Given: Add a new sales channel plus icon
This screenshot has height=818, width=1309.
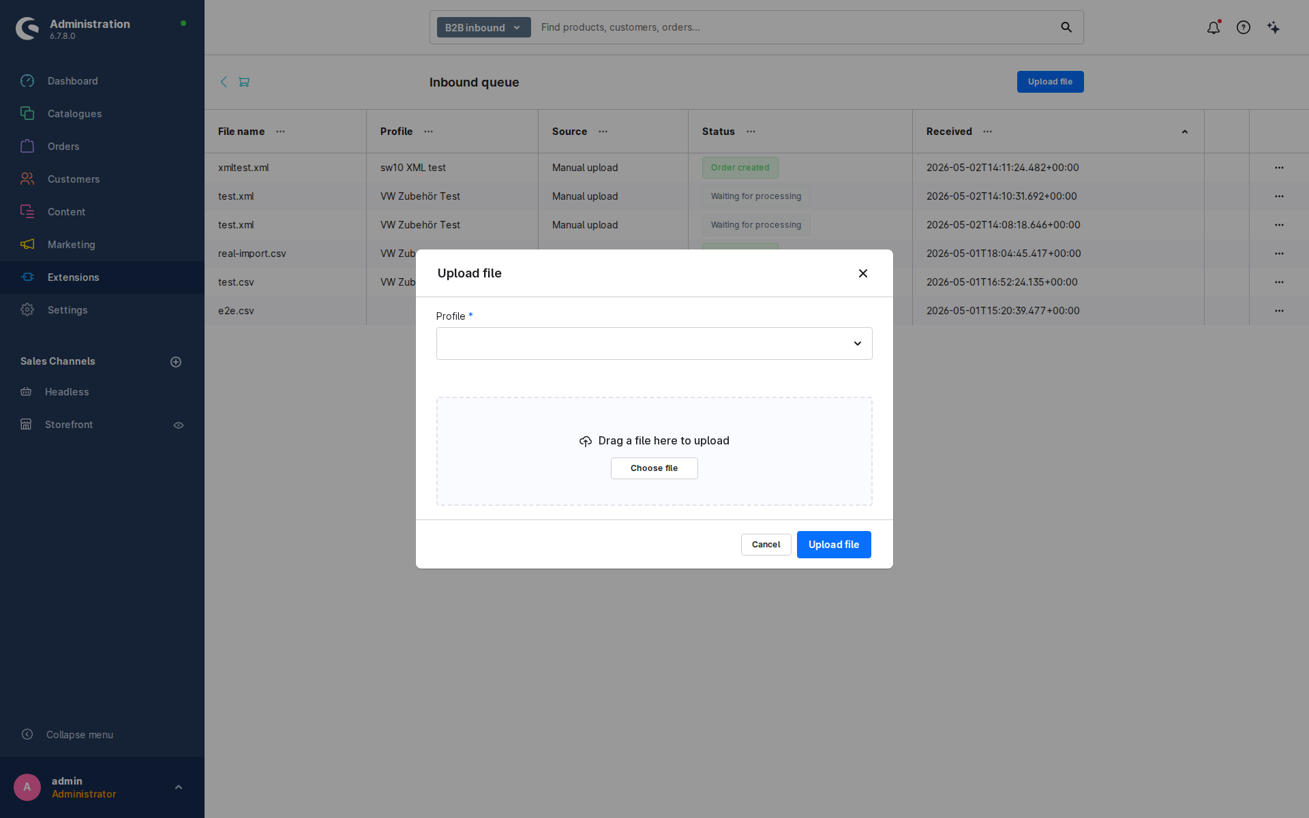Looking at the screenshot, I should tap(176, 362).
